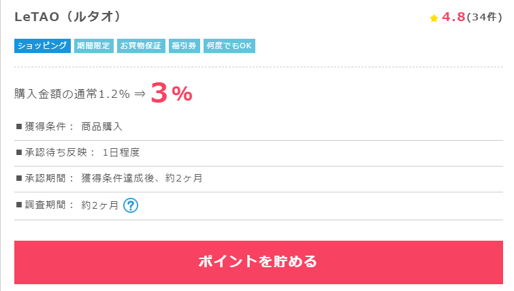The image size is (514, 291).
Task: Click the blue question mark help icon
Action: (x=131, y=205)
